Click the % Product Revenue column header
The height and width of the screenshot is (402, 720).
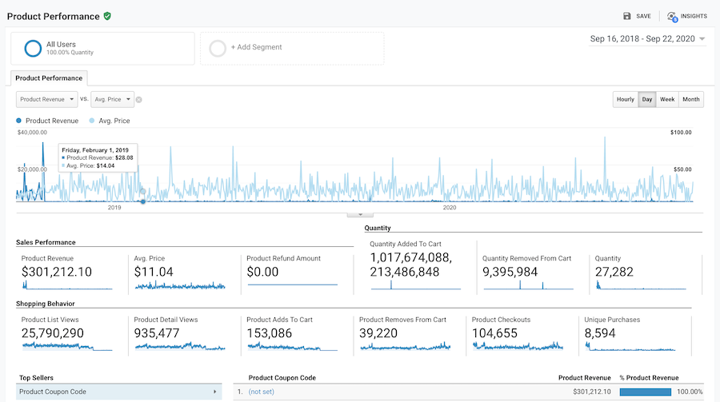pos(649,378)
